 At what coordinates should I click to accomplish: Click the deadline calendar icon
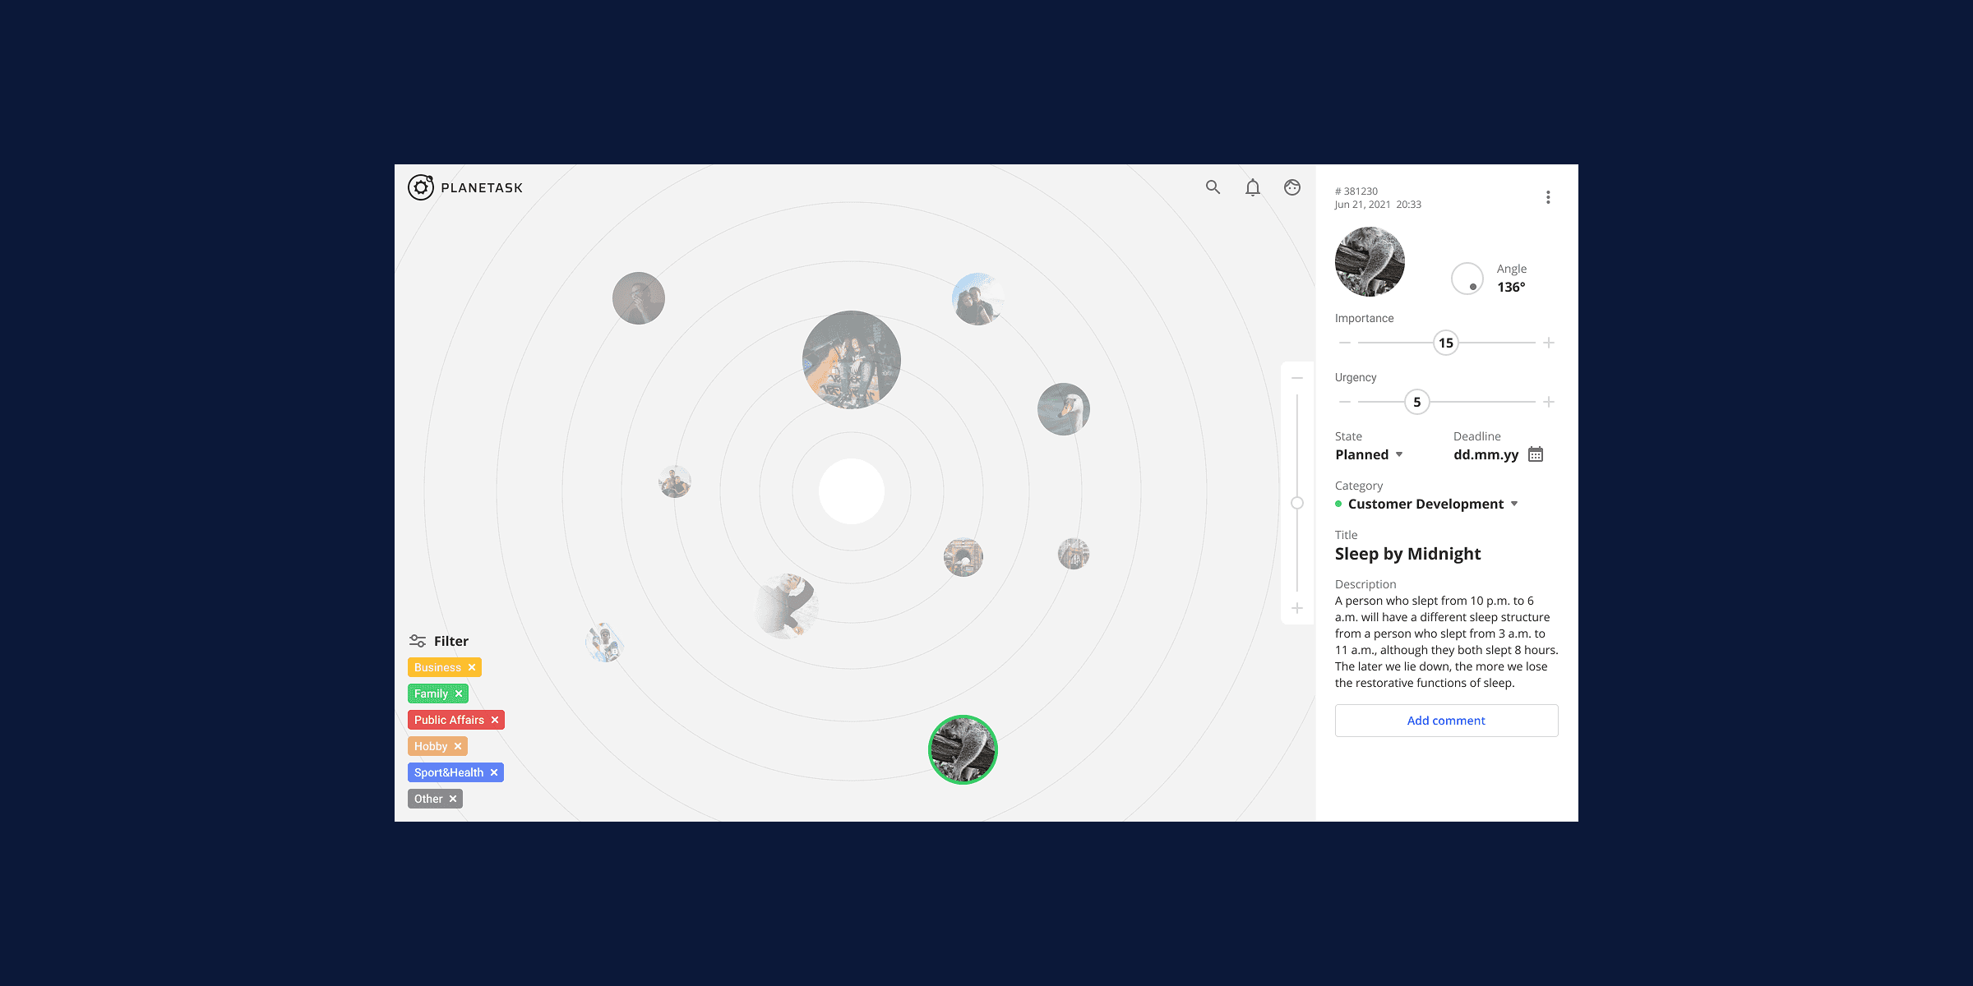coord(1536,454)
